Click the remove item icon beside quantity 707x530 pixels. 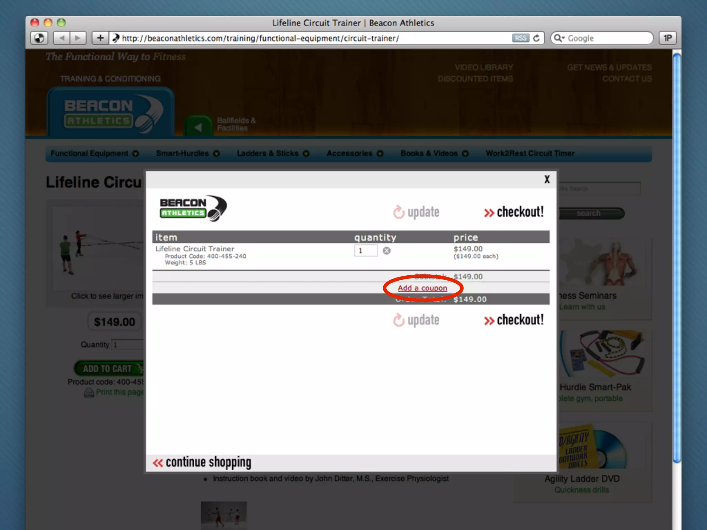[x=387, y=251]
